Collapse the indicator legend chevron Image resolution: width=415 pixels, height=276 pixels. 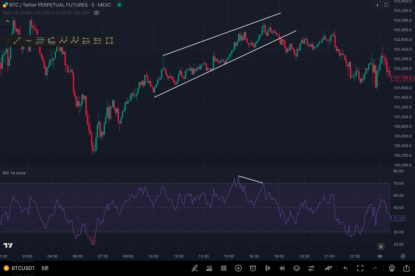(x=8, y=21)
